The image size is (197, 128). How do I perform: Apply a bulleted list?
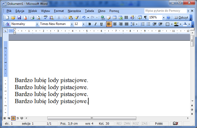(148, 24)
